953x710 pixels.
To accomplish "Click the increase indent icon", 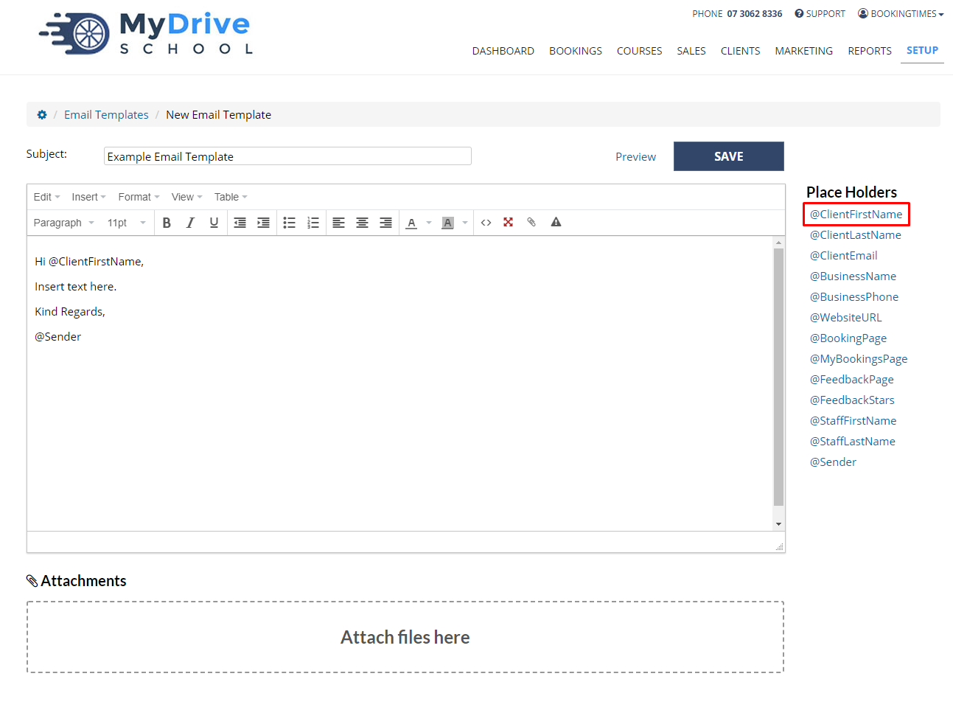I will point(263,223).
